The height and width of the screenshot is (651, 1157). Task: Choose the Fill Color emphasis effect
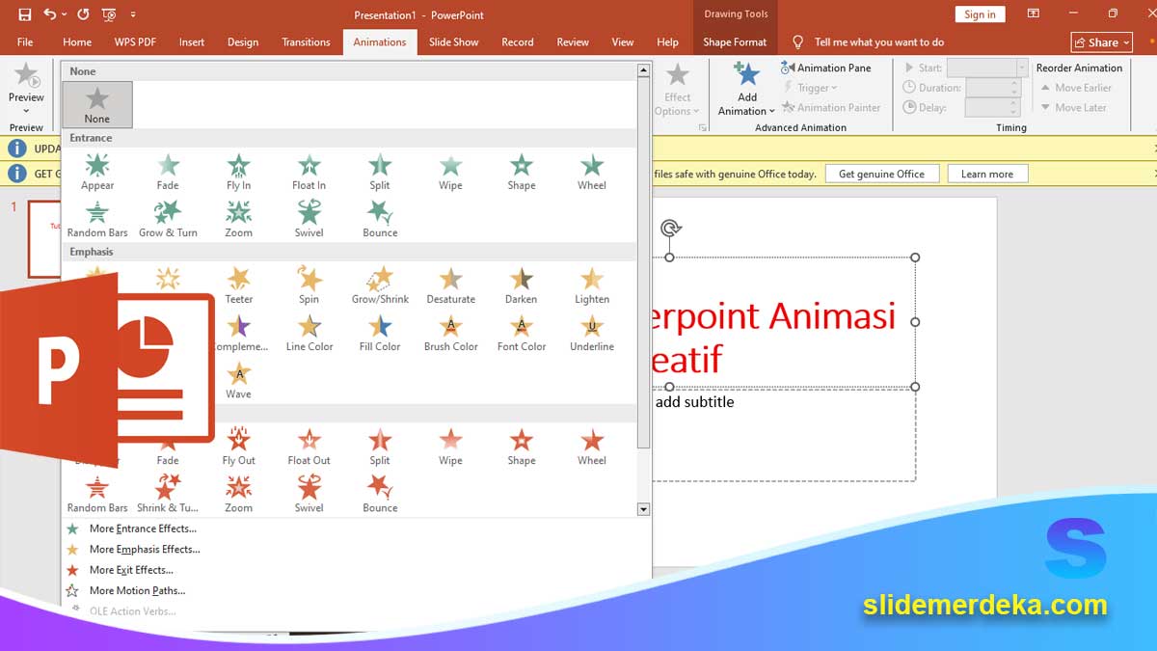pos(380,333)
